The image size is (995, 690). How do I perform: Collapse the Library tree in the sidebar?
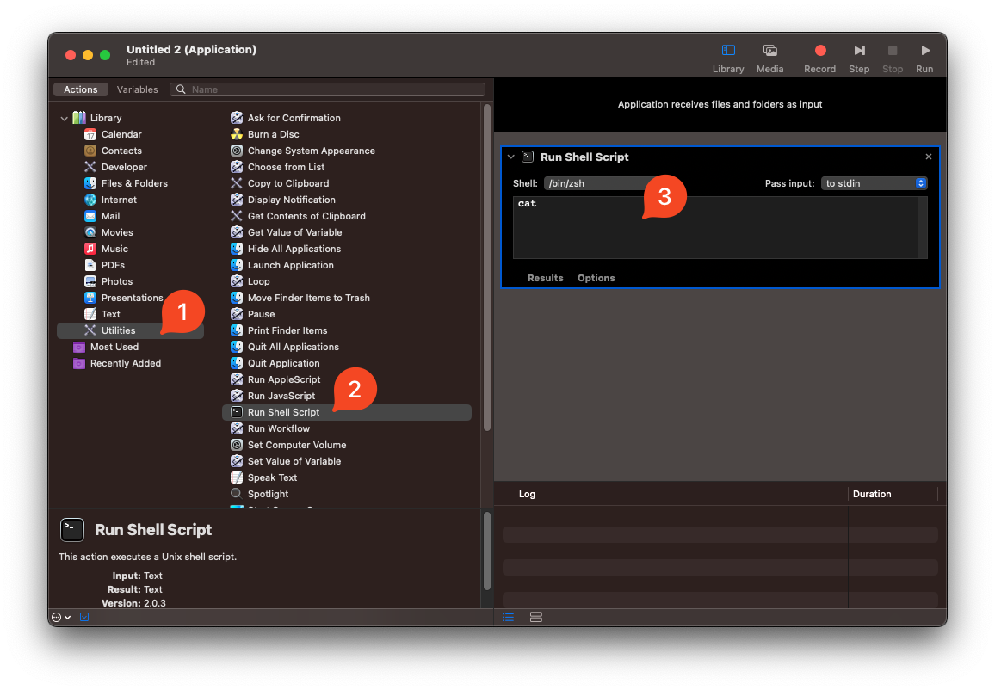click(x=64, y=117)
